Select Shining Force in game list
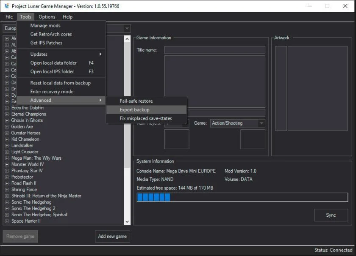The image size is (356, 256). coord(24,190)
